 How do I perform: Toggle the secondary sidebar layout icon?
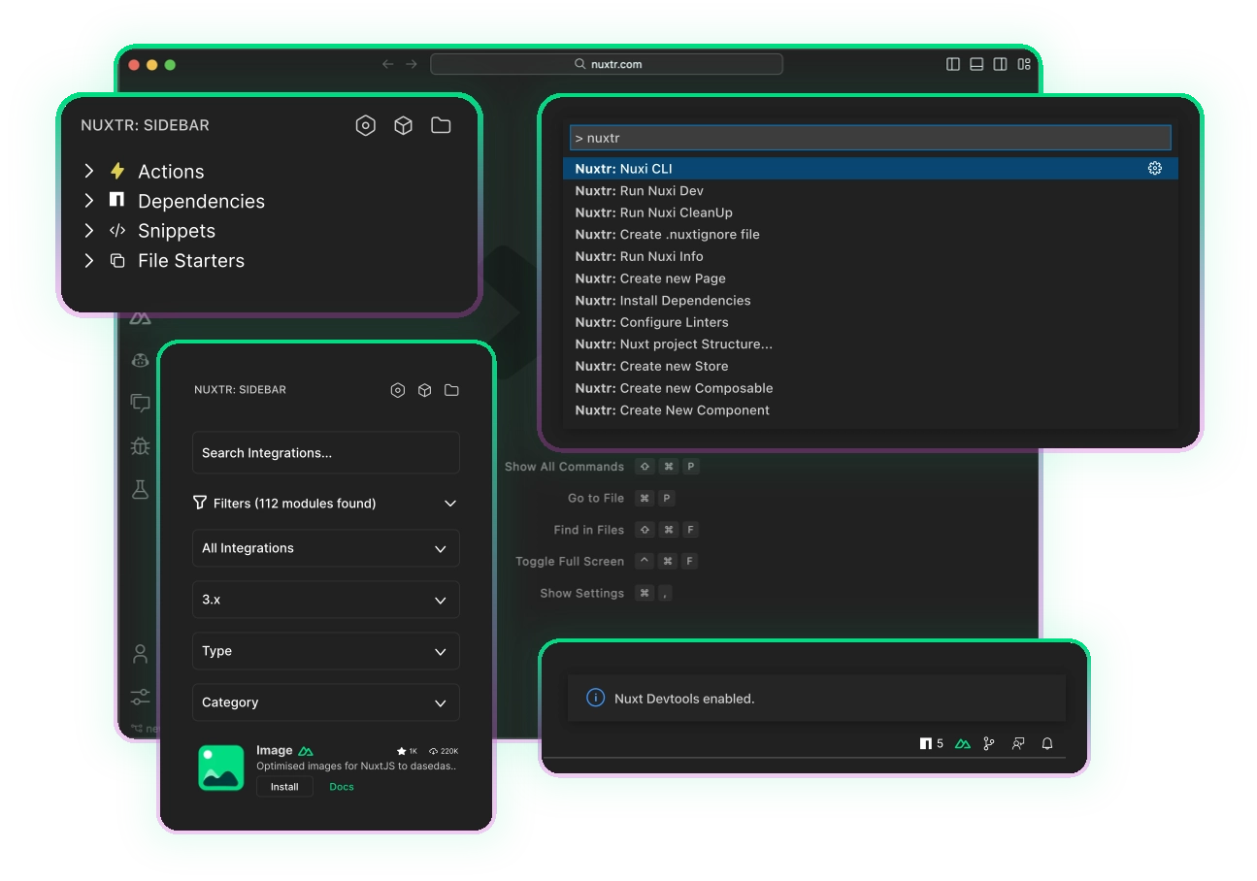[1000, 64]
